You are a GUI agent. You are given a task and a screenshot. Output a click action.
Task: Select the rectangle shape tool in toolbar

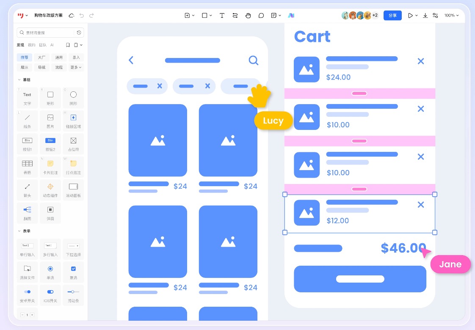point(204,15)
